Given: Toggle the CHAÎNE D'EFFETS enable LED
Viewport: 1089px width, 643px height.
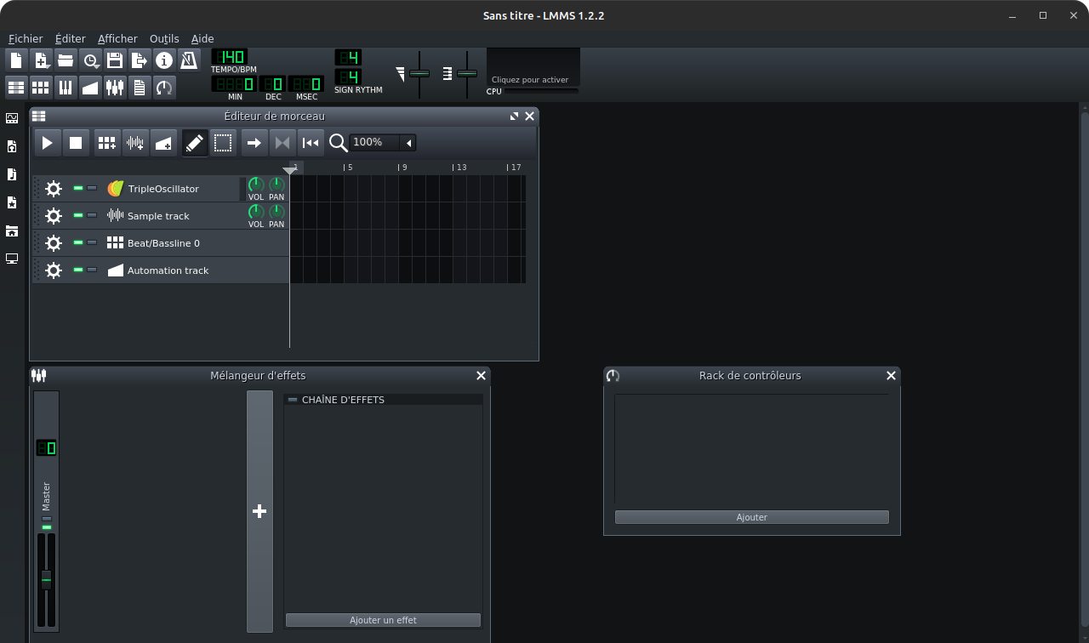Looking at the screenshot, I should (293, 400).
